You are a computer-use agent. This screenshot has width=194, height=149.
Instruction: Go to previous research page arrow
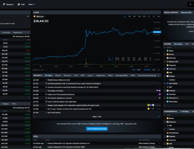pos(34,117)
